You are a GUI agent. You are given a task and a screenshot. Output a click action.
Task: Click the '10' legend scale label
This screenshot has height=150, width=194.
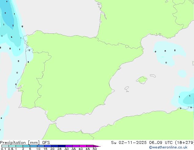coord(38,149)
